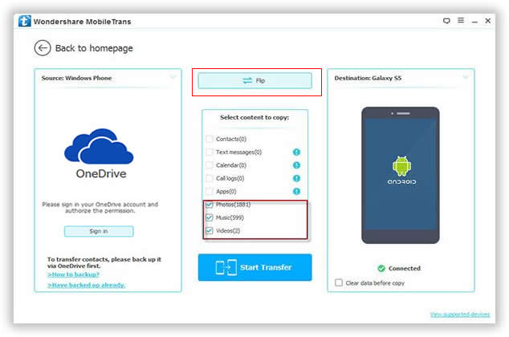Enable the Call logs(0) checkbox
The width and height of the screenshot is (509, 337).
pos(210,178)
